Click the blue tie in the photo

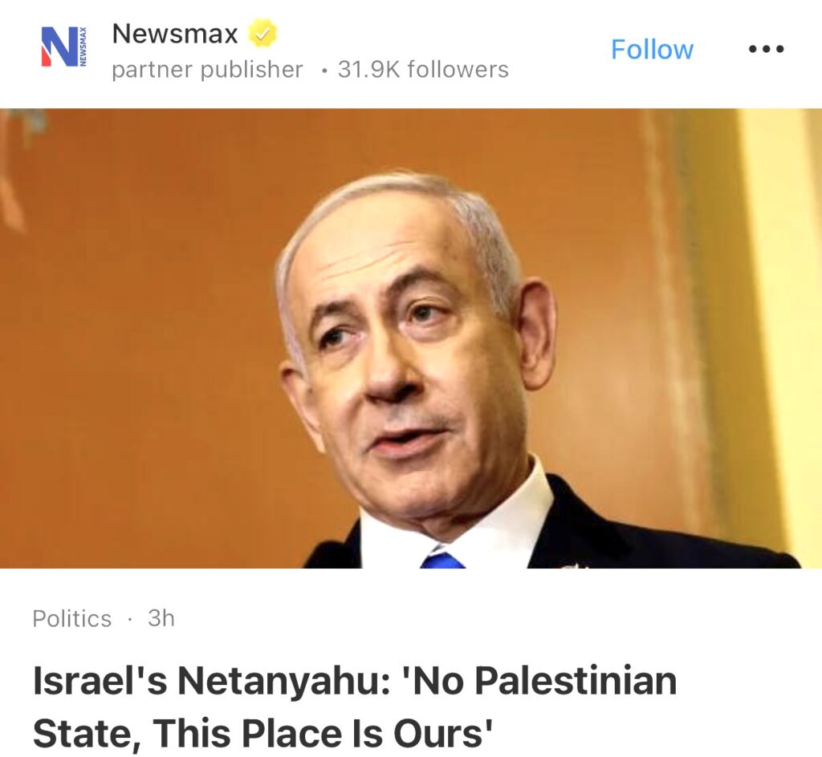[x=442, y=558]
